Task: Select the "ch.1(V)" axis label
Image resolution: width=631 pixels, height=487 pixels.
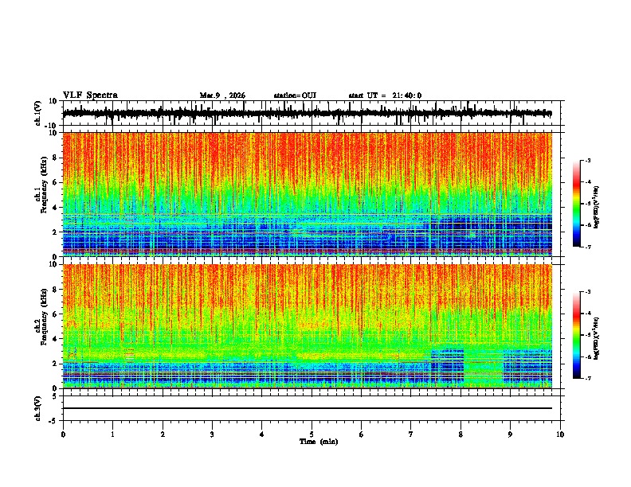Action: tap(39, 113)
